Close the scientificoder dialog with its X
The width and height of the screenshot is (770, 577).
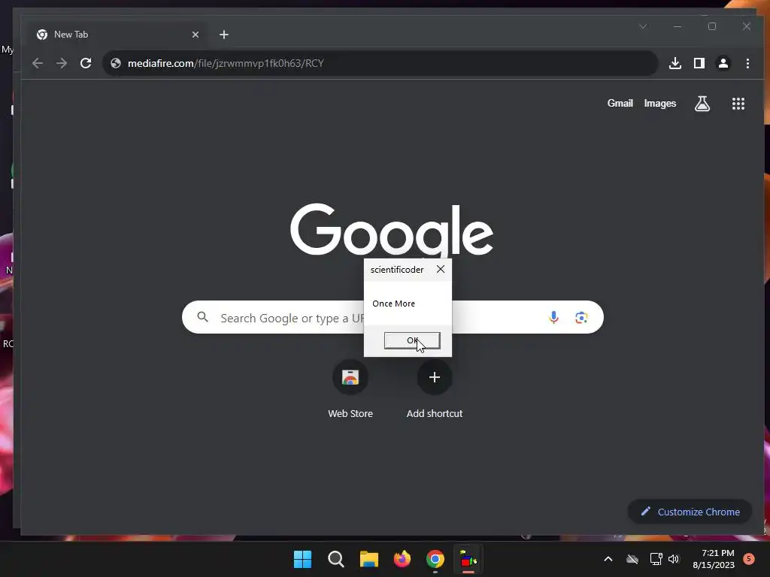coord(441,269)
